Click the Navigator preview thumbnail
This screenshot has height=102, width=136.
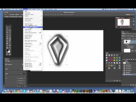coord(124,22)
